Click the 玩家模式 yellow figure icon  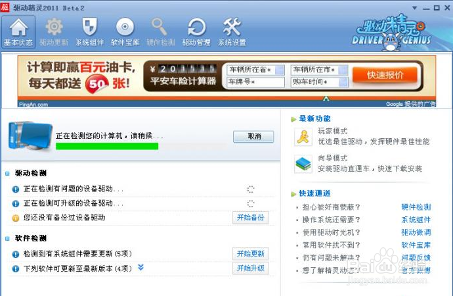(x=303, y=137)
